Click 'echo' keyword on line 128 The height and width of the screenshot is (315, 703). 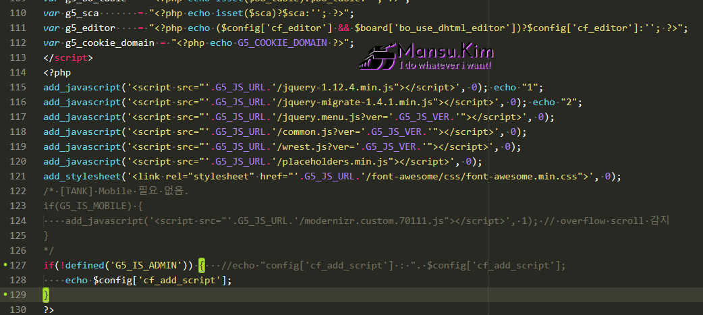pyautogui.click(x=76, y=280)
